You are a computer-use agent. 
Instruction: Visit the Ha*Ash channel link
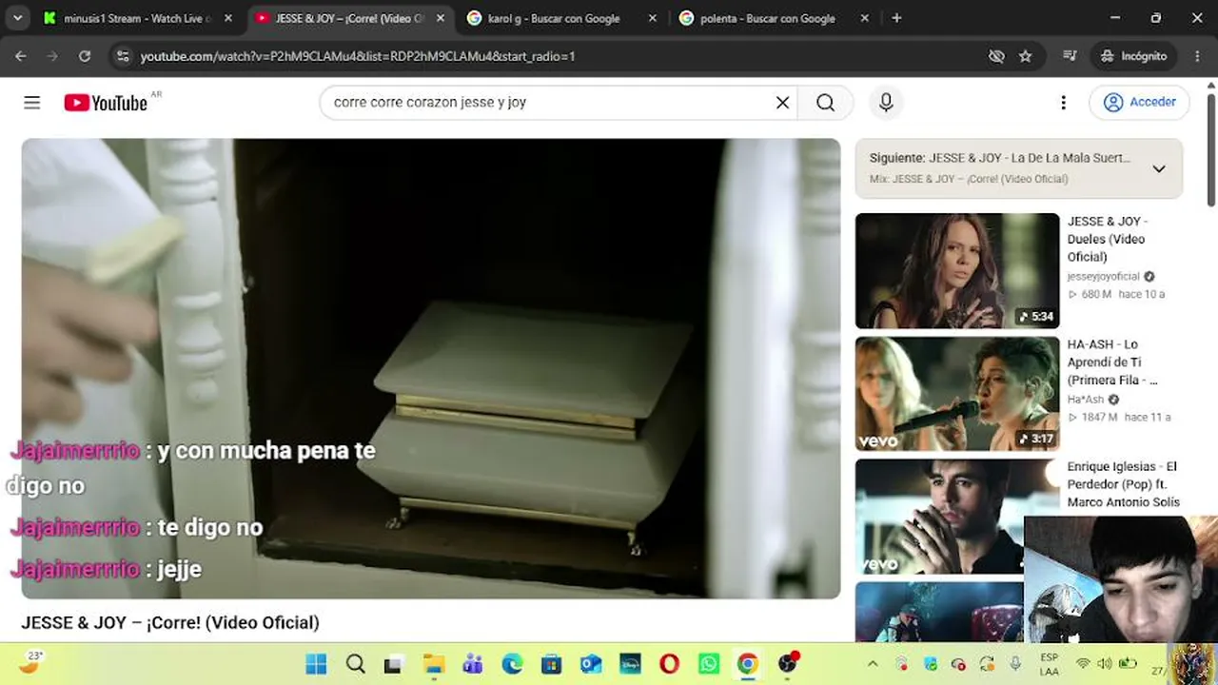click(x=1086, y=400)
